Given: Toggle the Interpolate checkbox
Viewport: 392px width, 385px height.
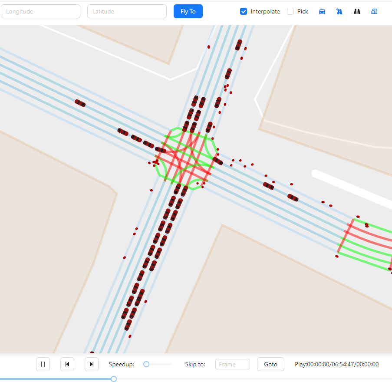Looking at the screenshot, I should coord(244,11).
